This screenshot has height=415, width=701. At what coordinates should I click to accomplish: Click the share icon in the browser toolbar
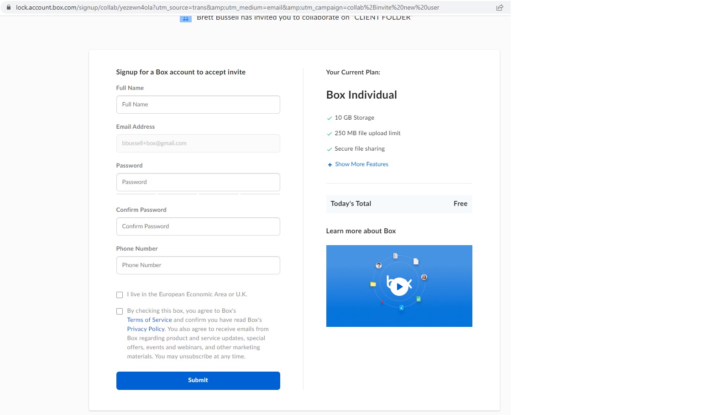(x=499, y=7)
